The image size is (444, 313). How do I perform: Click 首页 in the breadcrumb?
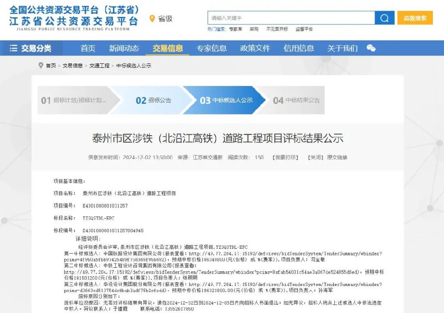pyautogui.click(x=51, y=66)
